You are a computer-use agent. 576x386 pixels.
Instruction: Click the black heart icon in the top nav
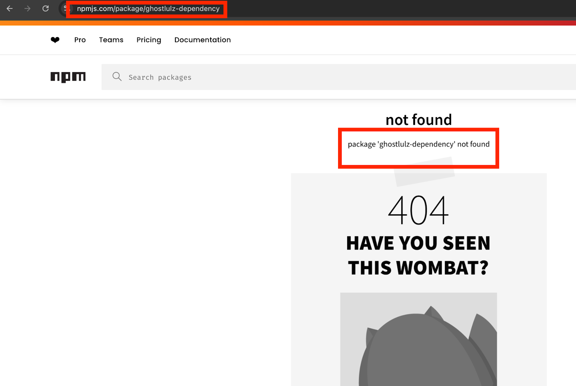point(55,40)
